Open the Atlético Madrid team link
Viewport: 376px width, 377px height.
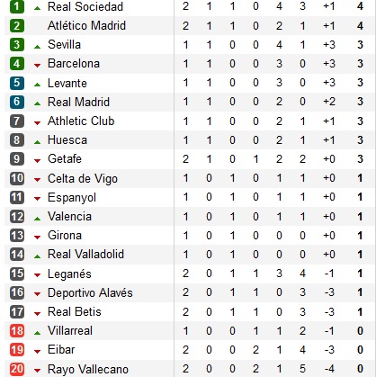point(86,25)
